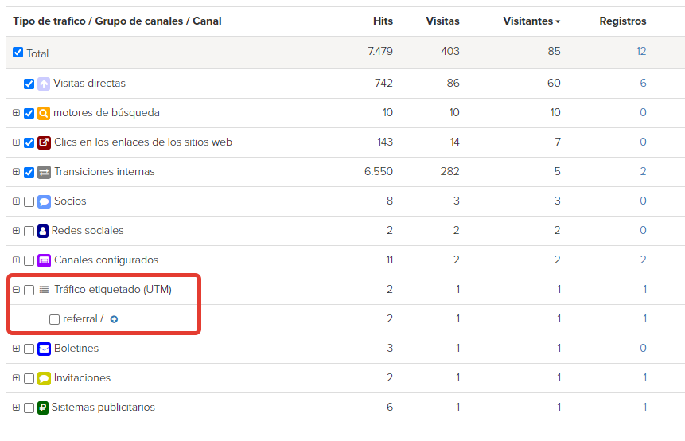Click the Redes sociales person icon

pyautogui.click(x=42, y=231)
